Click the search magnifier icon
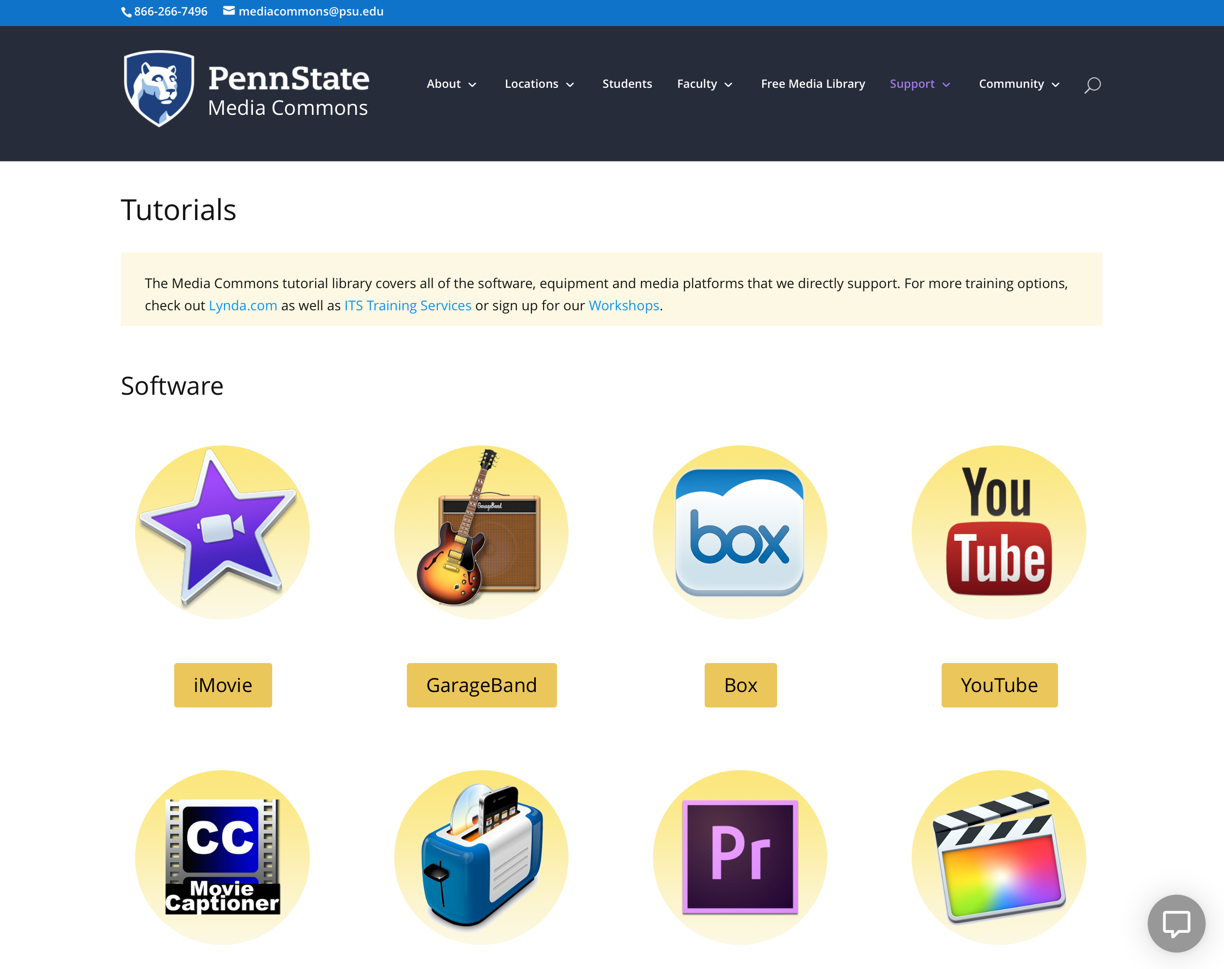Screen dimensions: 1224x969 pyautogui.click(x=1092, y=84)
